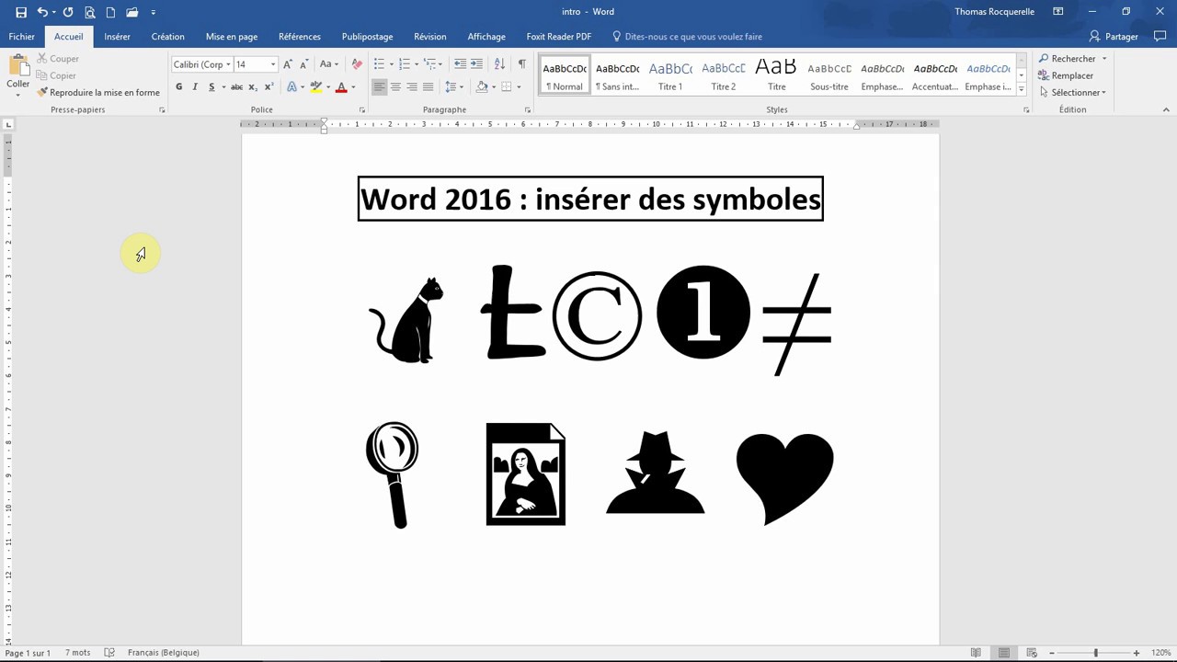The width and height of the screenshot is (1177, 662).
Task: Click the 'Dites-nous ce que vous voulez faire' box
Action: (x=687, y=37)
